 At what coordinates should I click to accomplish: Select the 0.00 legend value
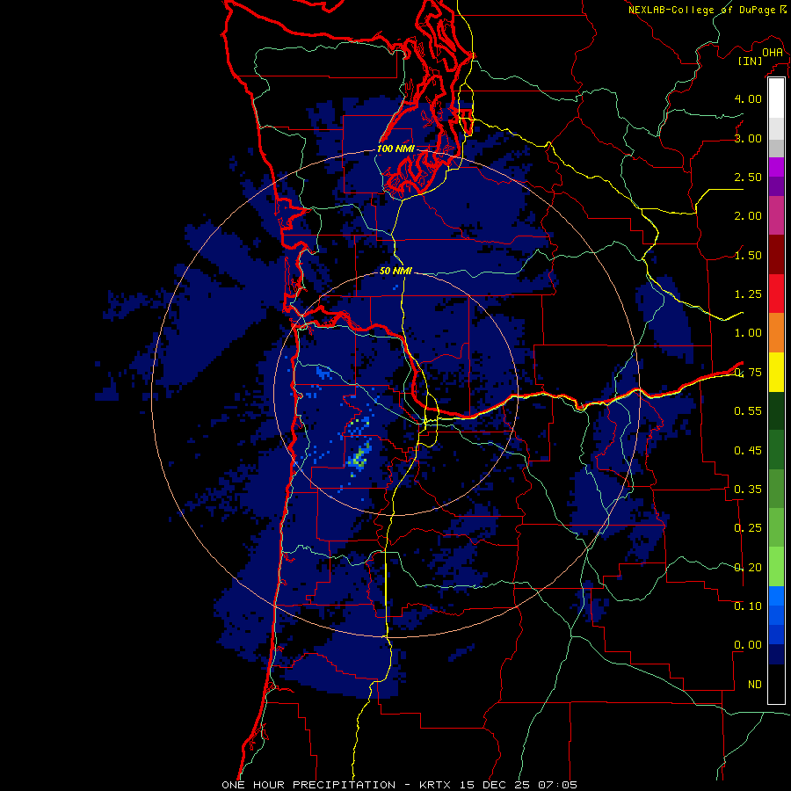click(748, 645)
